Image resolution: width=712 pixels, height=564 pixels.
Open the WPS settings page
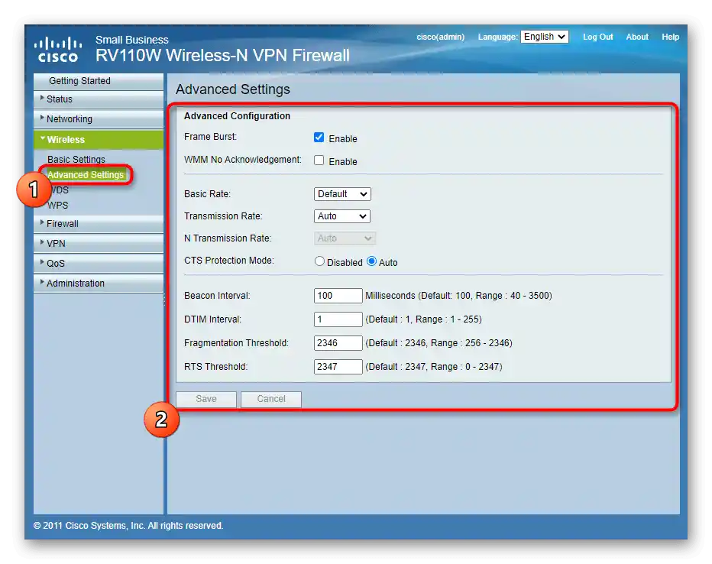(57, 206)
